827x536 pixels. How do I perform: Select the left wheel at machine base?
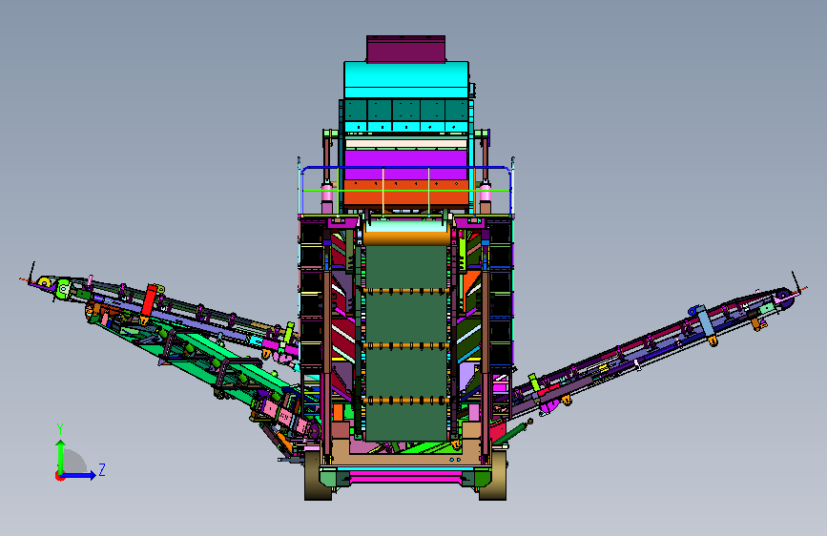pos(318,475)
